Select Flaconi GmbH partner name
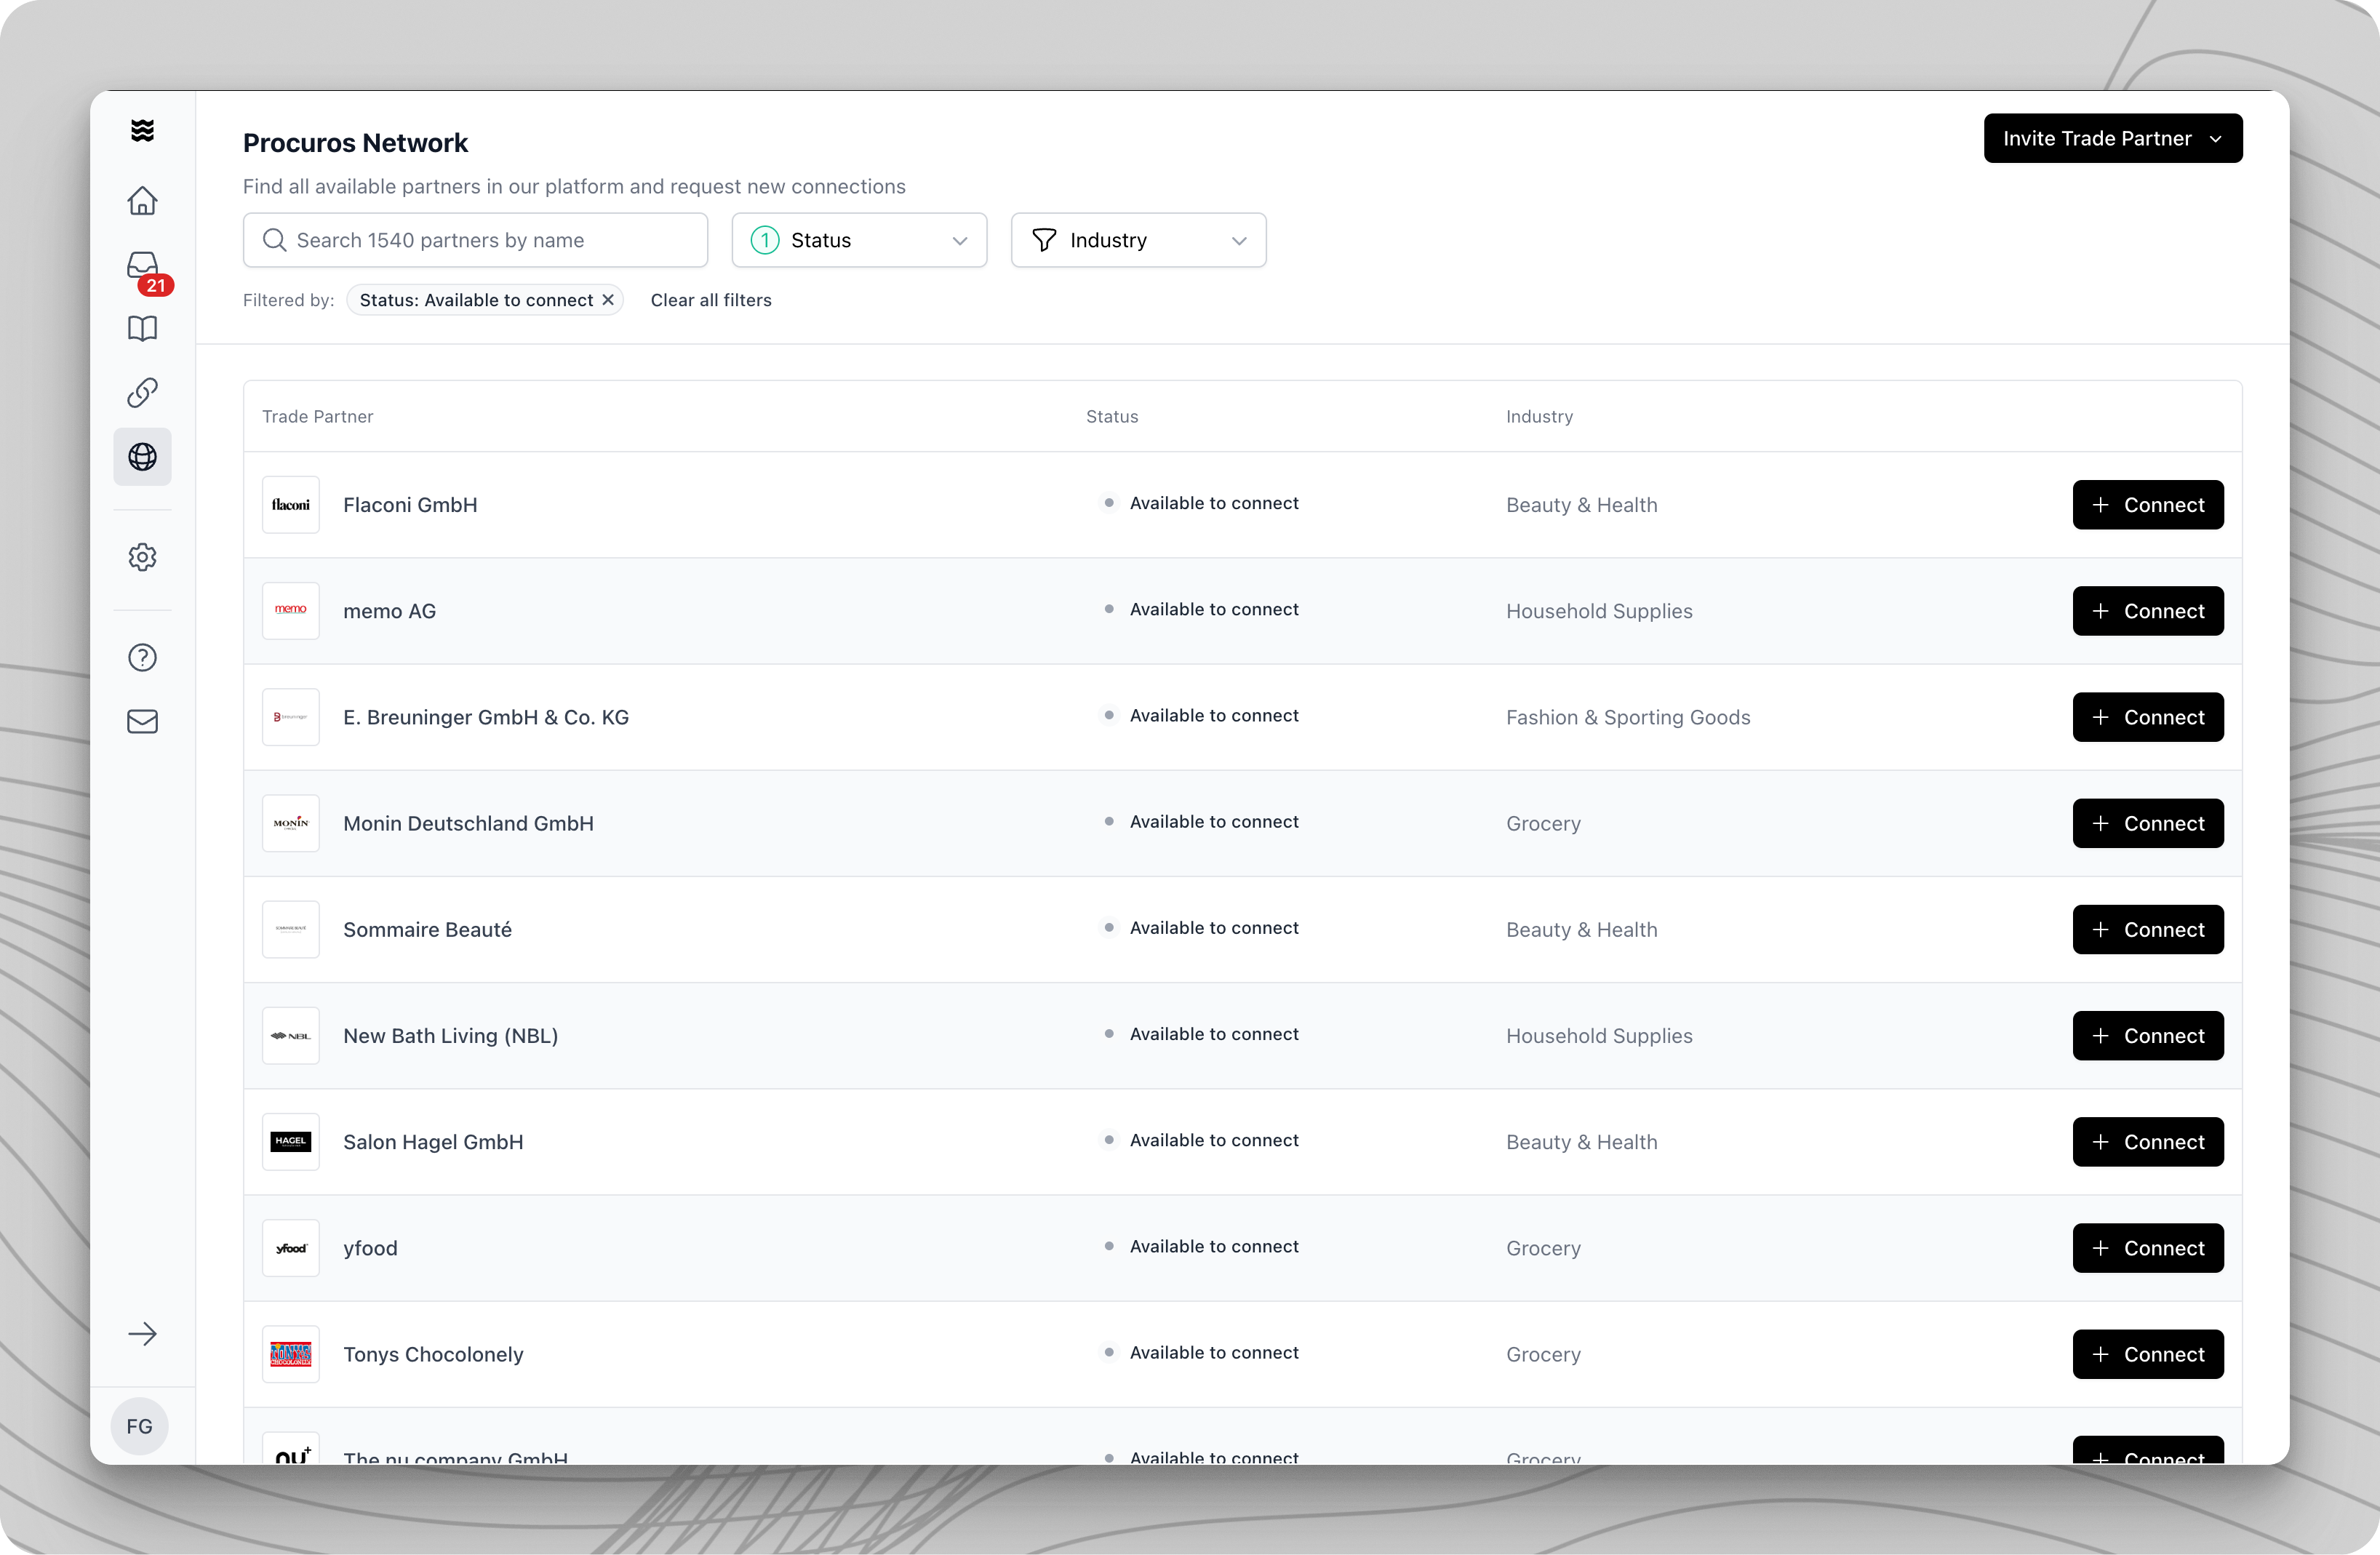Viewport: 2380px width, 1555px height. (x=410, y=505)
